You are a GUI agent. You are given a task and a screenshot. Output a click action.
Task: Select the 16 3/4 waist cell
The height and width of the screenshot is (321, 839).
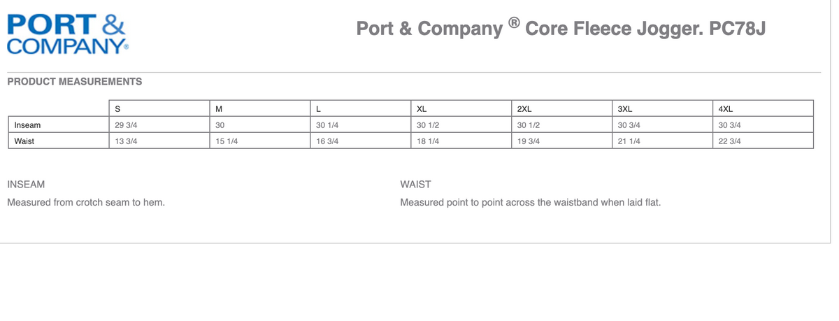327,141
